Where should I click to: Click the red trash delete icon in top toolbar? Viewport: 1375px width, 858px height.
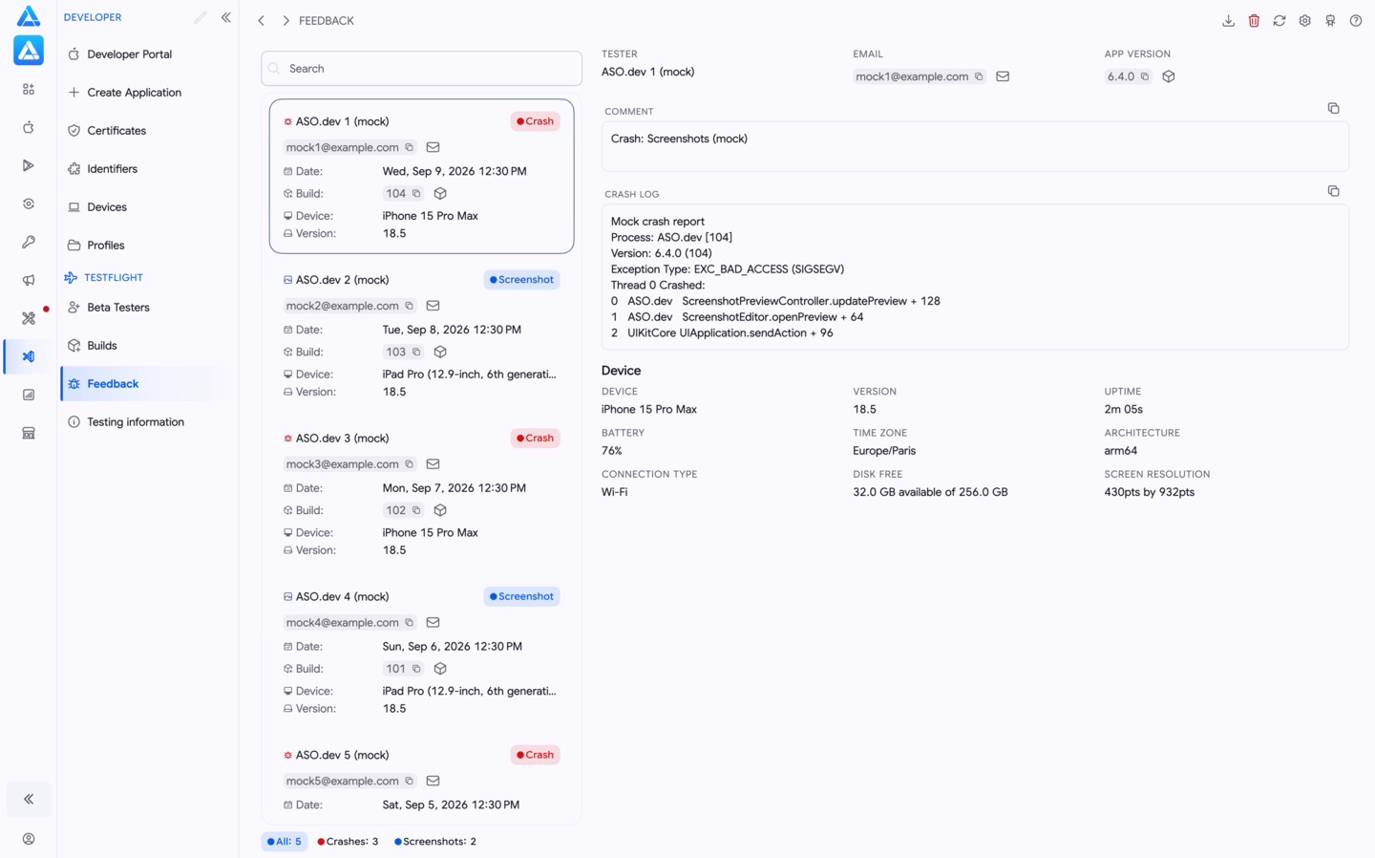tap(1254, 21)
